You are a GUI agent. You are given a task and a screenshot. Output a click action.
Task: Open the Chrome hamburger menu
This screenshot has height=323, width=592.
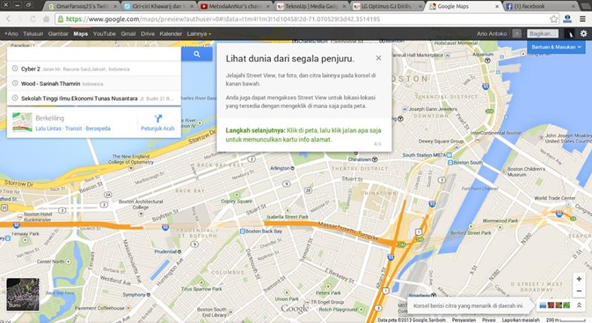point(583,19)
